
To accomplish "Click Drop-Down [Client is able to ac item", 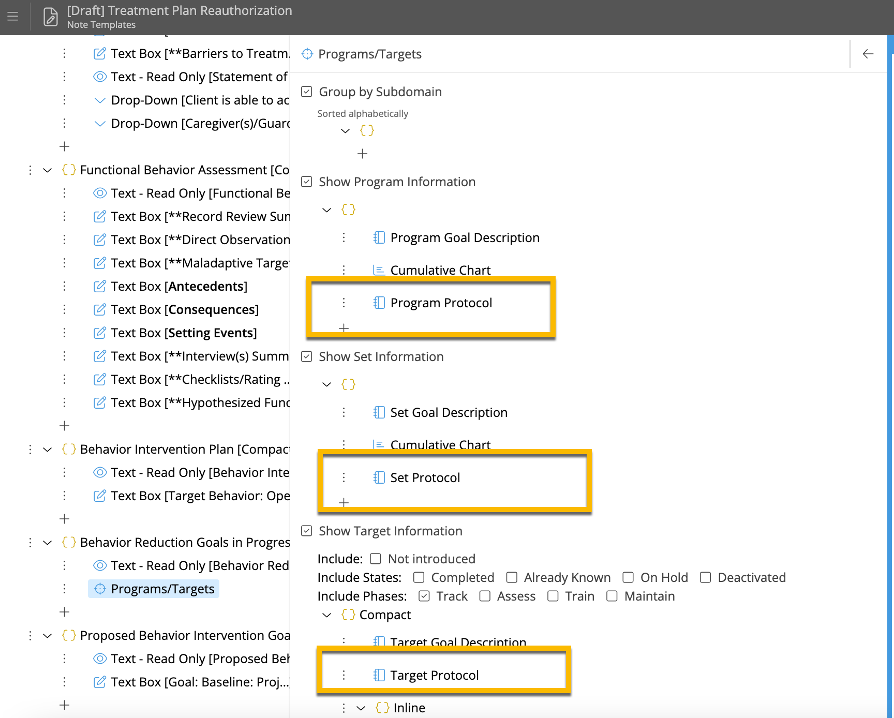I will (199, 100).
